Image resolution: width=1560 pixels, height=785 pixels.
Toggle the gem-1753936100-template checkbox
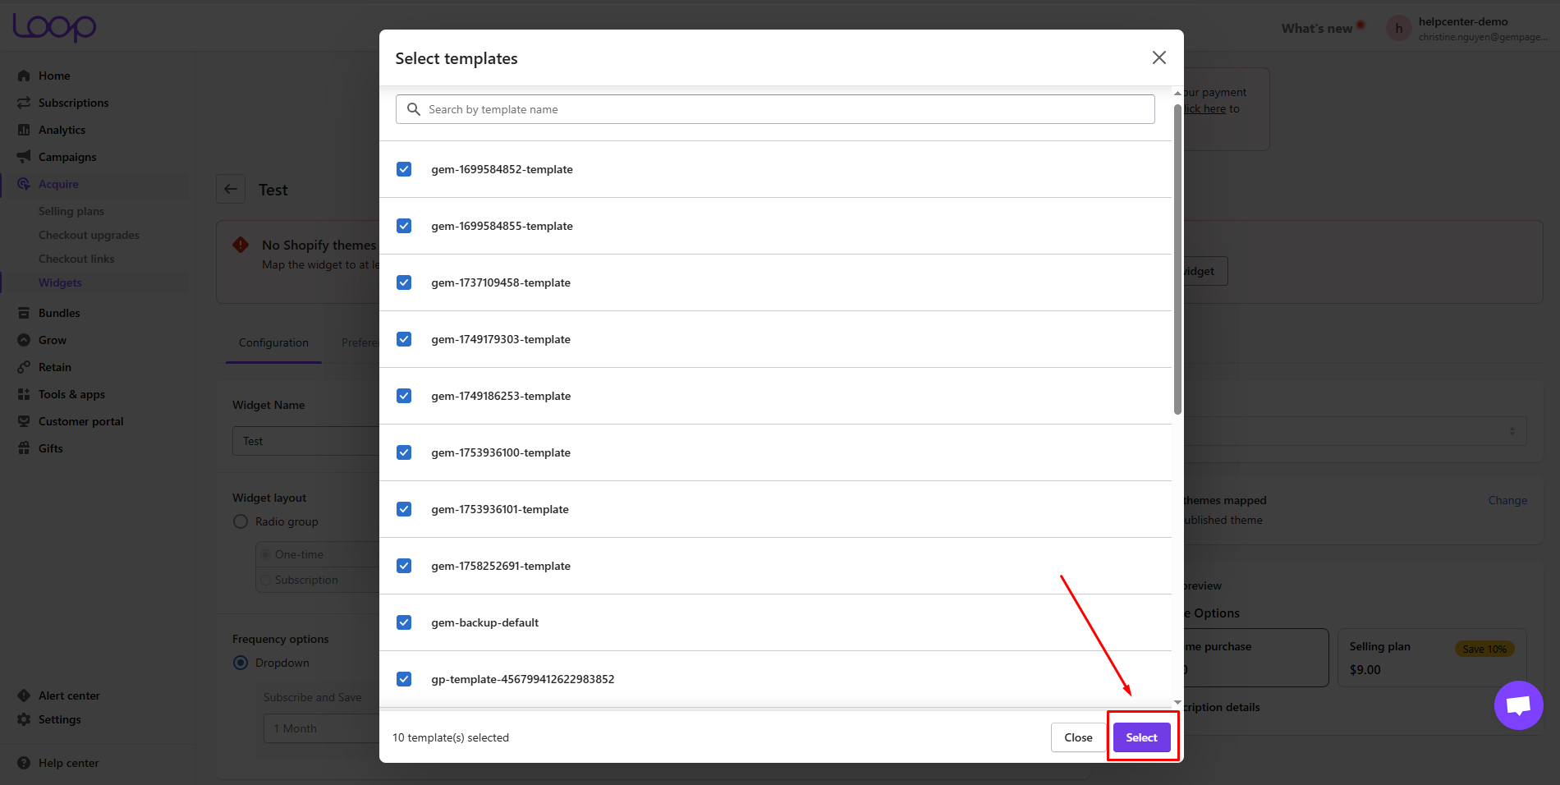(404, 452)
